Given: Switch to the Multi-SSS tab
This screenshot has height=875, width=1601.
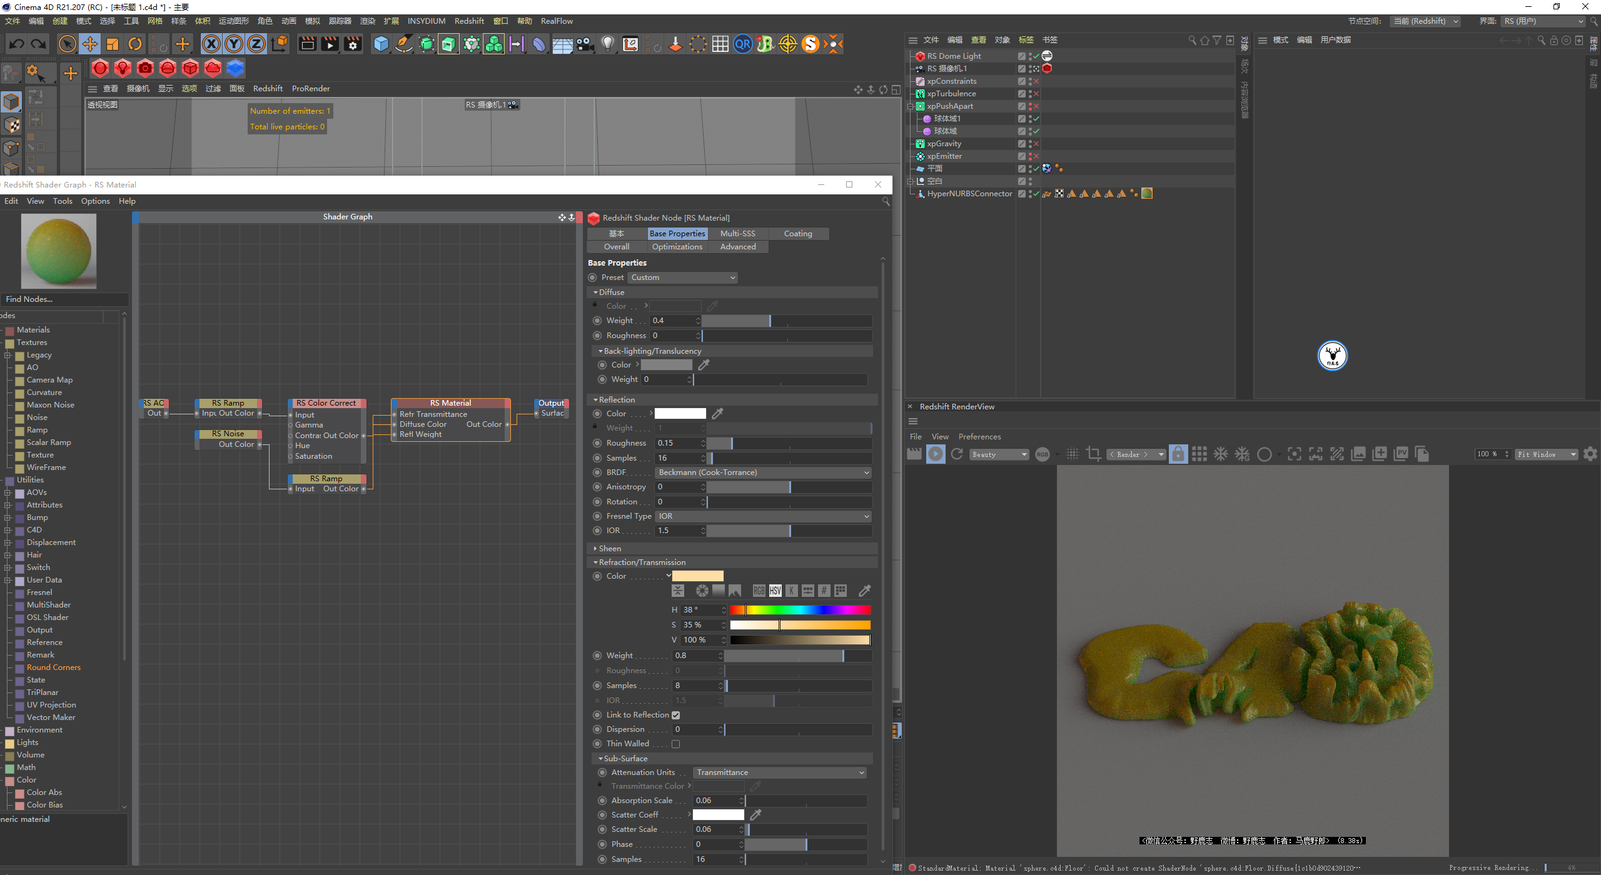Looking at the screenshot, I should coord(737,233).
